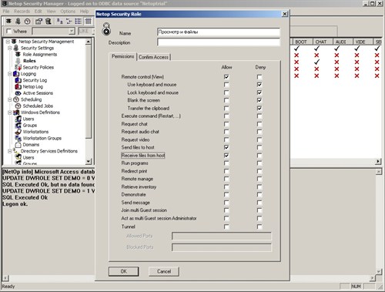Select Scheduled Jobs clock icon
385x292 pixels.
tap(18, 106)
